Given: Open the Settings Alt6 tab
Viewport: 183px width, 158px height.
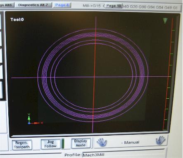Looking at the screenshot, I should (x=7, y=5).
